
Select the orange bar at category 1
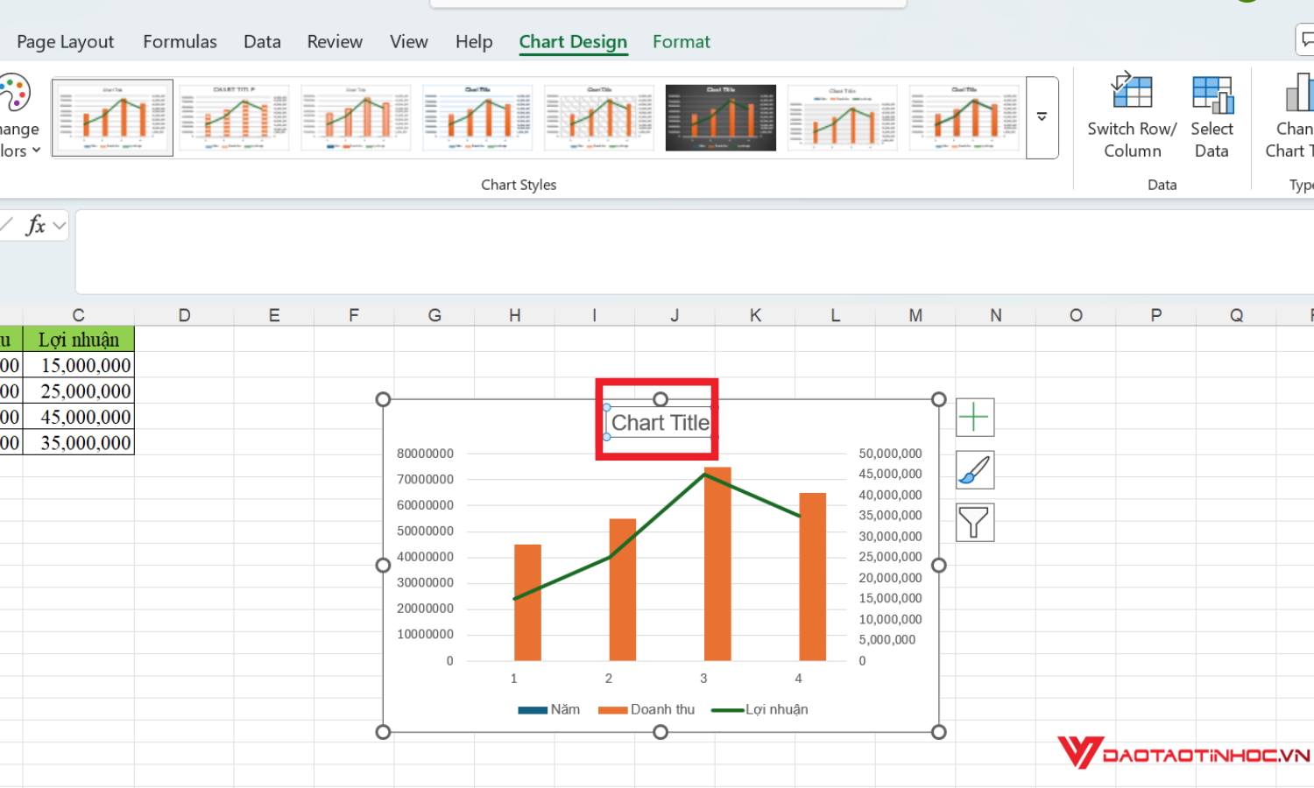pos(527,602)
